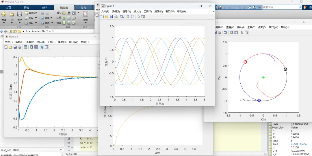Expand the 查找 (Find) dropdown arrow

pos(51,23)
